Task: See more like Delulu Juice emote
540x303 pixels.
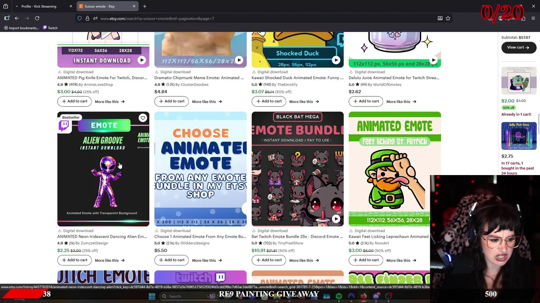Action: pyautogui.click(x=401, y=101)
